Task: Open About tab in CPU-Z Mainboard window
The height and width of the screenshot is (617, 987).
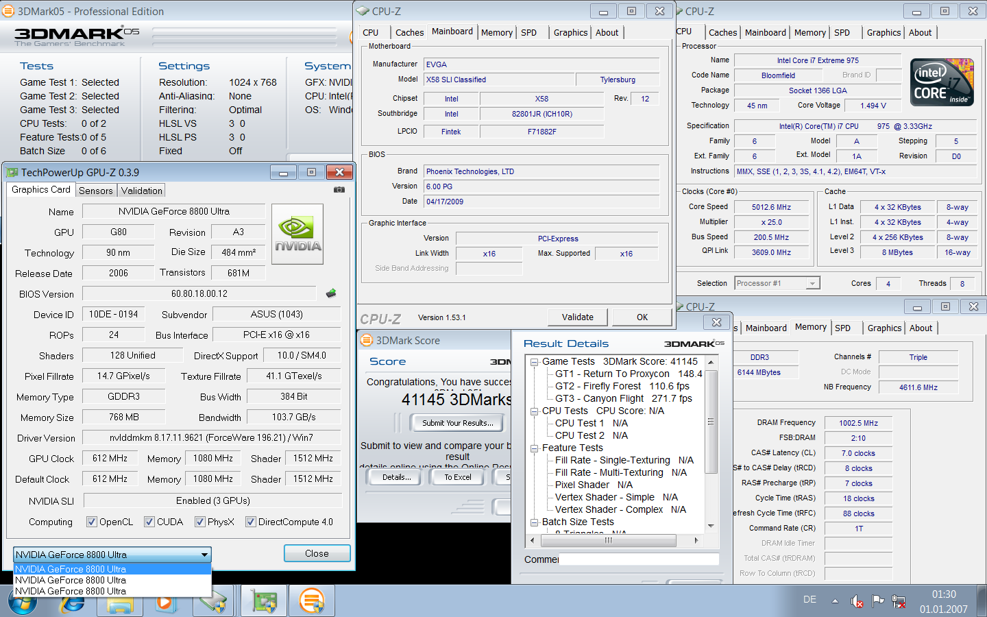Action: pos(607,32)
